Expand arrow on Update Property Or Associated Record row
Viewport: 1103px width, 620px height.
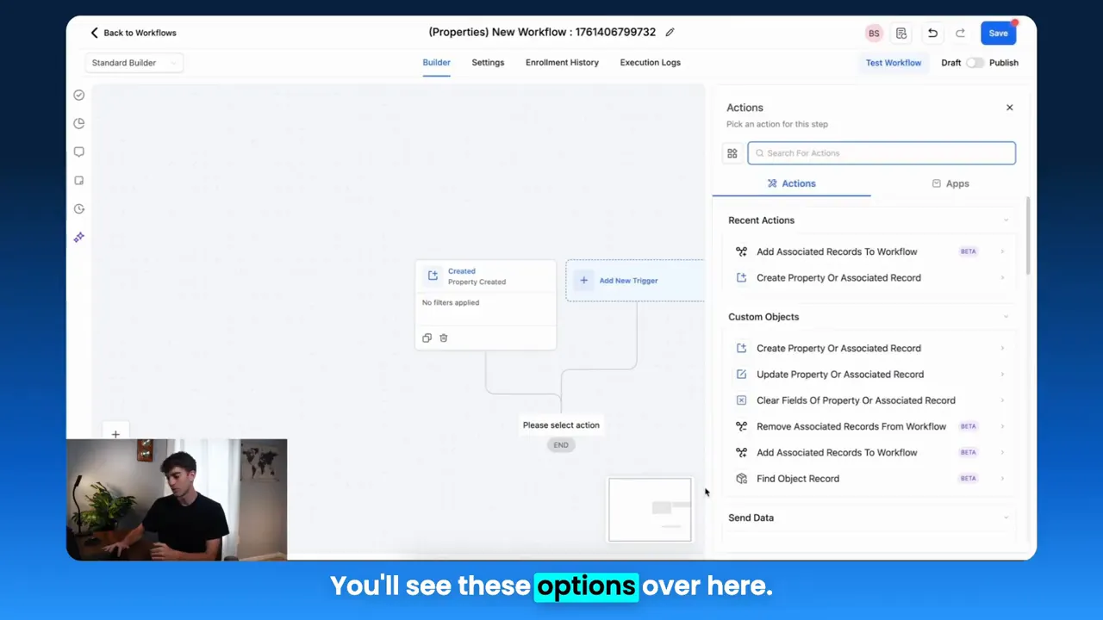1003,375
